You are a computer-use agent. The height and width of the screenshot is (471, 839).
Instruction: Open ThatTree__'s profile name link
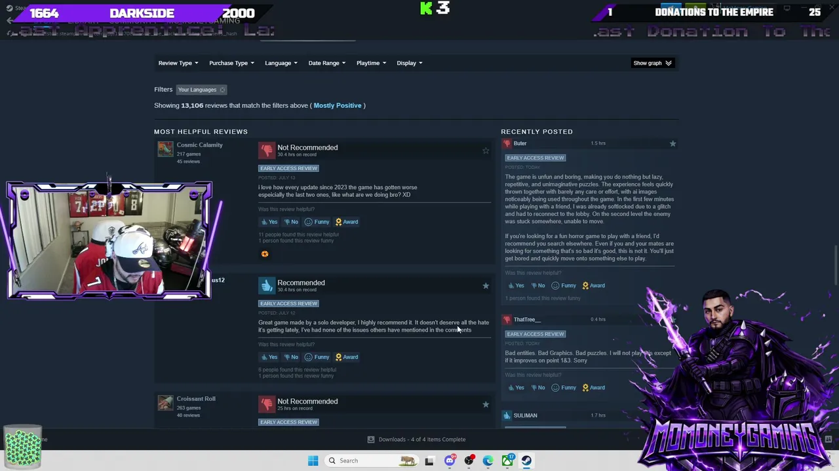click(x=527, y=319)
